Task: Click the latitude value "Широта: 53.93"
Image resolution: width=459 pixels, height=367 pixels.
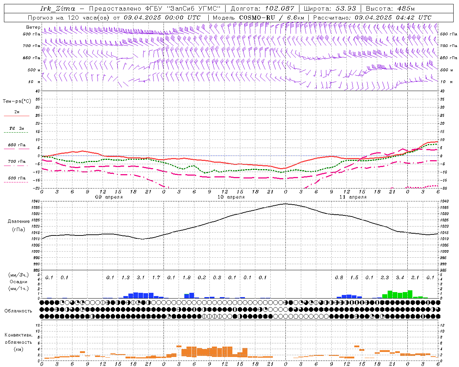Action: pyautogui.click(x=330, y=9)
